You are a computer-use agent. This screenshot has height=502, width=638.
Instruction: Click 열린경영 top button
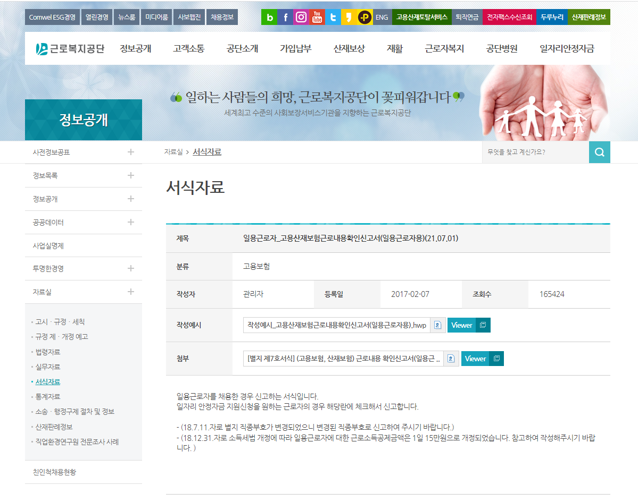coord(97,17)
